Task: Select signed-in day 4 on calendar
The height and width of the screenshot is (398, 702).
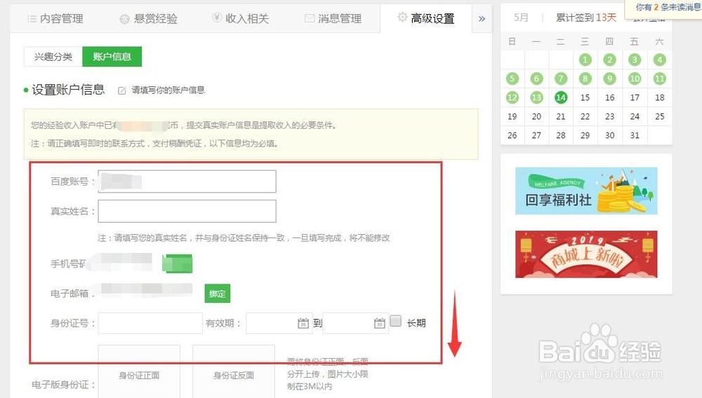Action: (x=659, y=60)
